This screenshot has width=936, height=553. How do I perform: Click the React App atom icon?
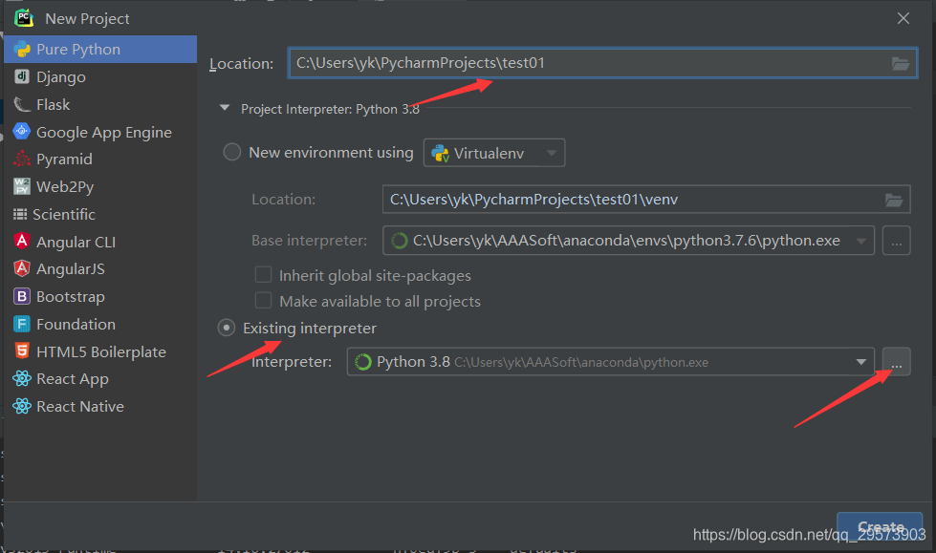[22, 378]
